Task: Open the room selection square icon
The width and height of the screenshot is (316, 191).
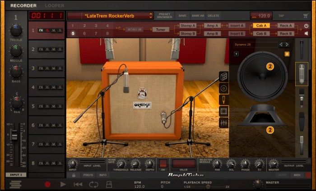Action: tap(224, 111)
